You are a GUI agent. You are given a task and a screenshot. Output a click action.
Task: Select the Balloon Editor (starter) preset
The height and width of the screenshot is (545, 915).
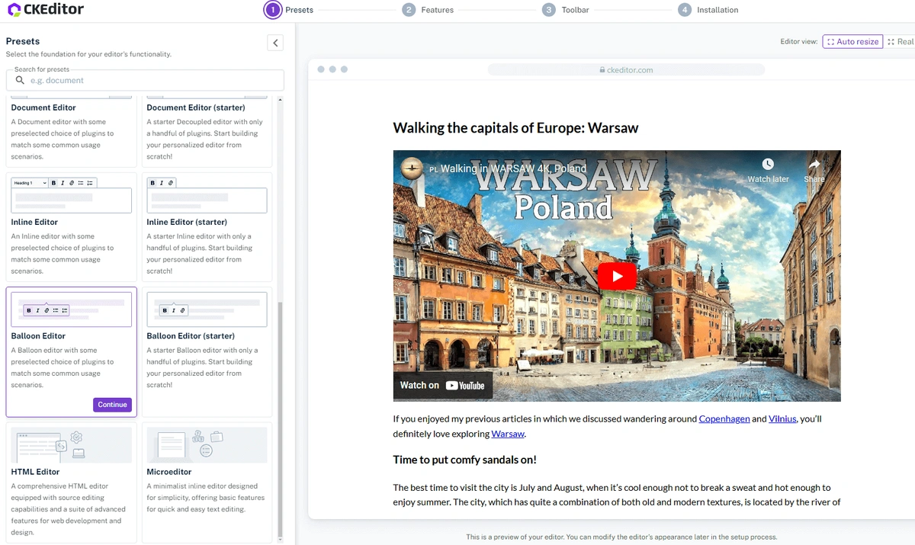click(207, 351)
